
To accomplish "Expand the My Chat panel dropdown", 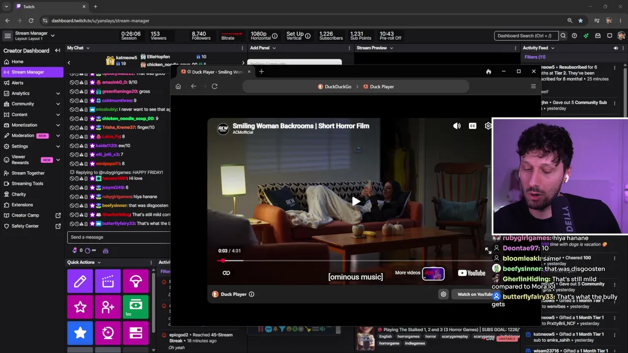I will point(87,48).
